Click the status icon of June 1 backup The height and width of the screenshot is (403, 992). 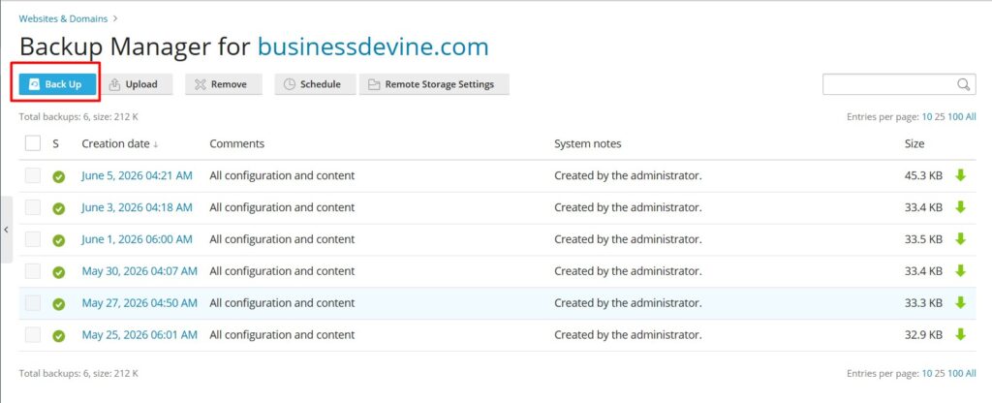coord(59,240)
